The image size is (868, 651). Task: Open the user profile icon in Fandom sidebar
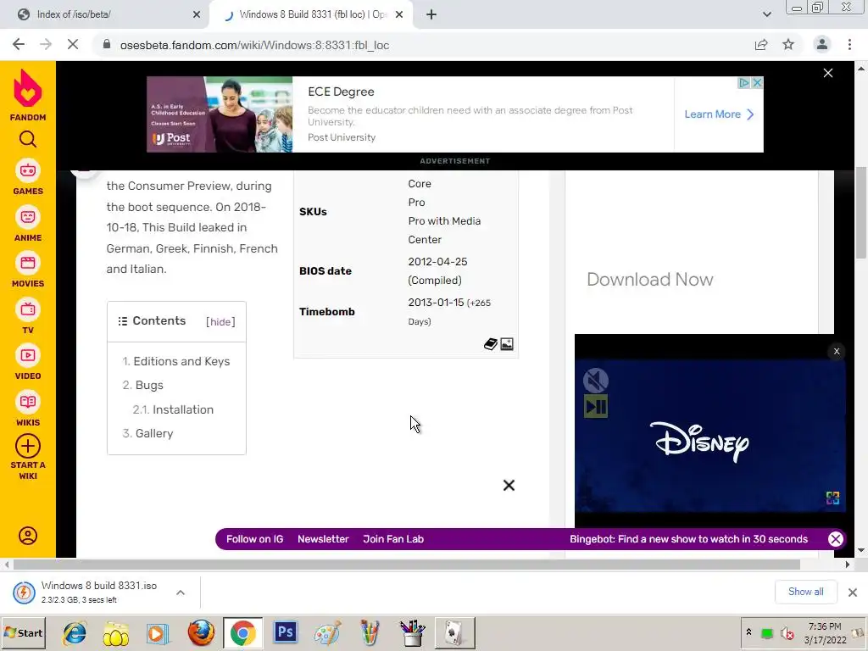point(28,536)
